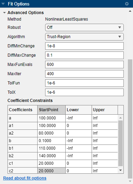Image resolution: width=133 pixels, height=184 pixels.
Task: Click the StartPoint column header
Action: tap(51, 110)
